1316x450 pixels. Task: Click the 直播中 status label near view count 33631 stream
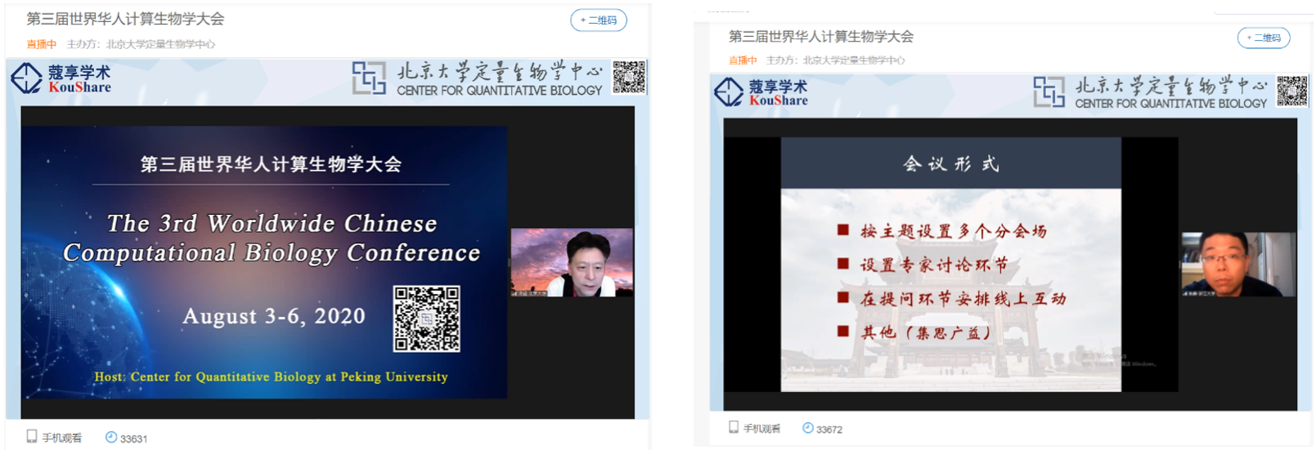click(x=41, y=44)
